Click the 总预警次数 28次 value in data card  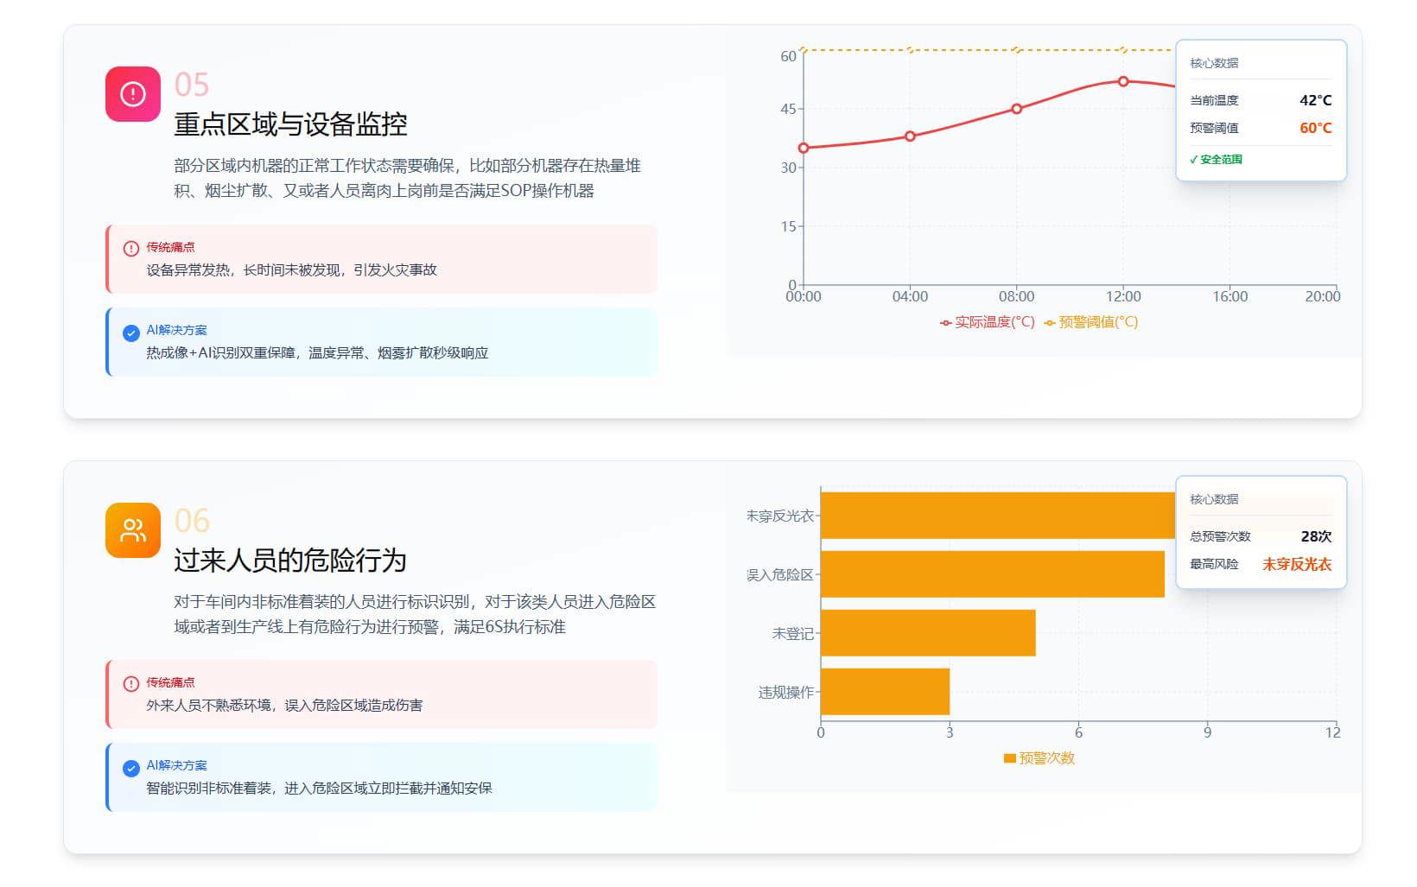(1315, 536)
